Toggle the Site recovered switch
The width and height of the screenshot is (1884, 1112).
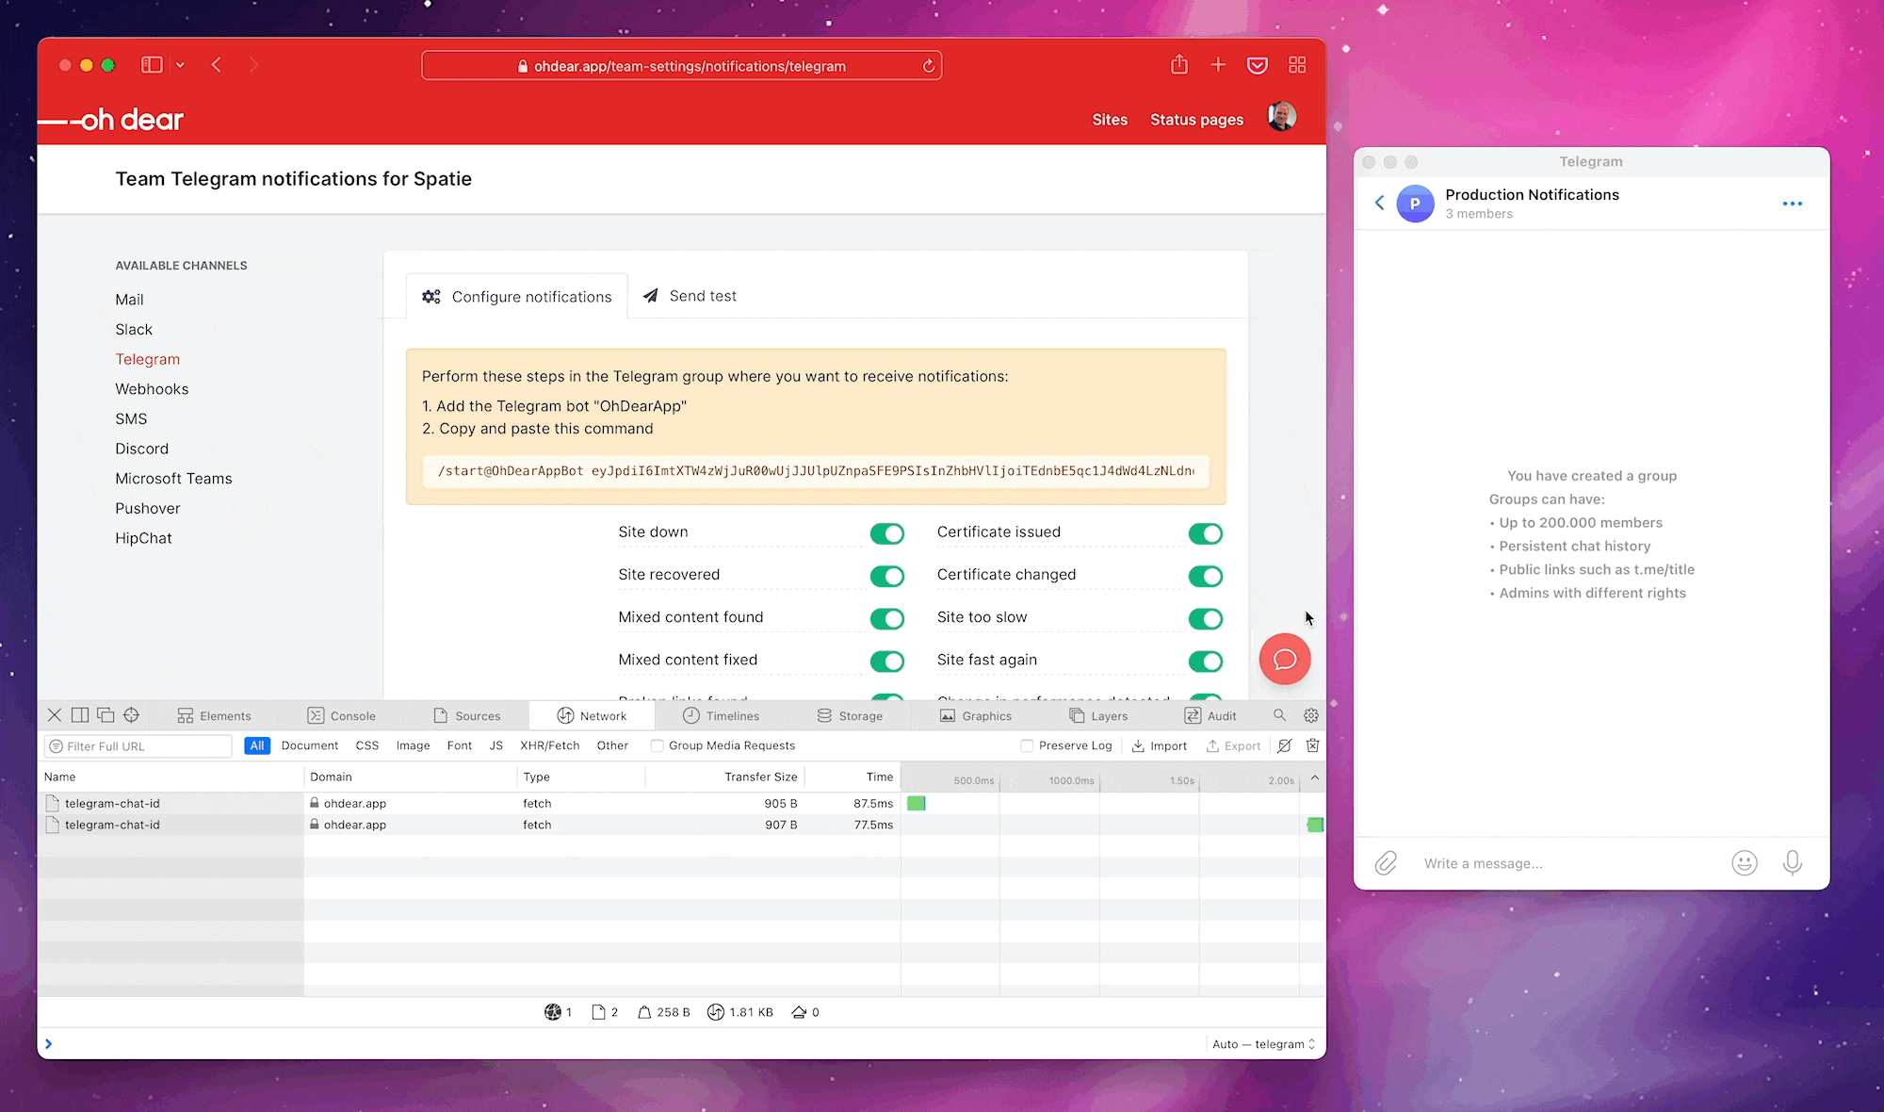(x=886, y=576)
